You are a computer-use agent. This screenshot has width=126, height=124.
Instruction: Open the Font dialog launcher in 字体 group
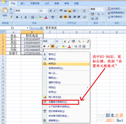click(56, 22)
